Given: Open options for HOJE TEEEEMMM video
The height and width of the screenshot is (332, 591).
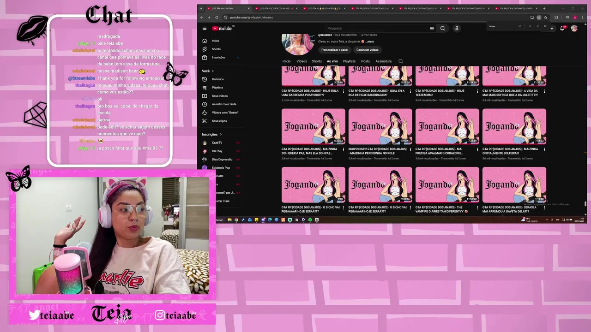Looking at the screenshot, I should click(x=477, y=91).
